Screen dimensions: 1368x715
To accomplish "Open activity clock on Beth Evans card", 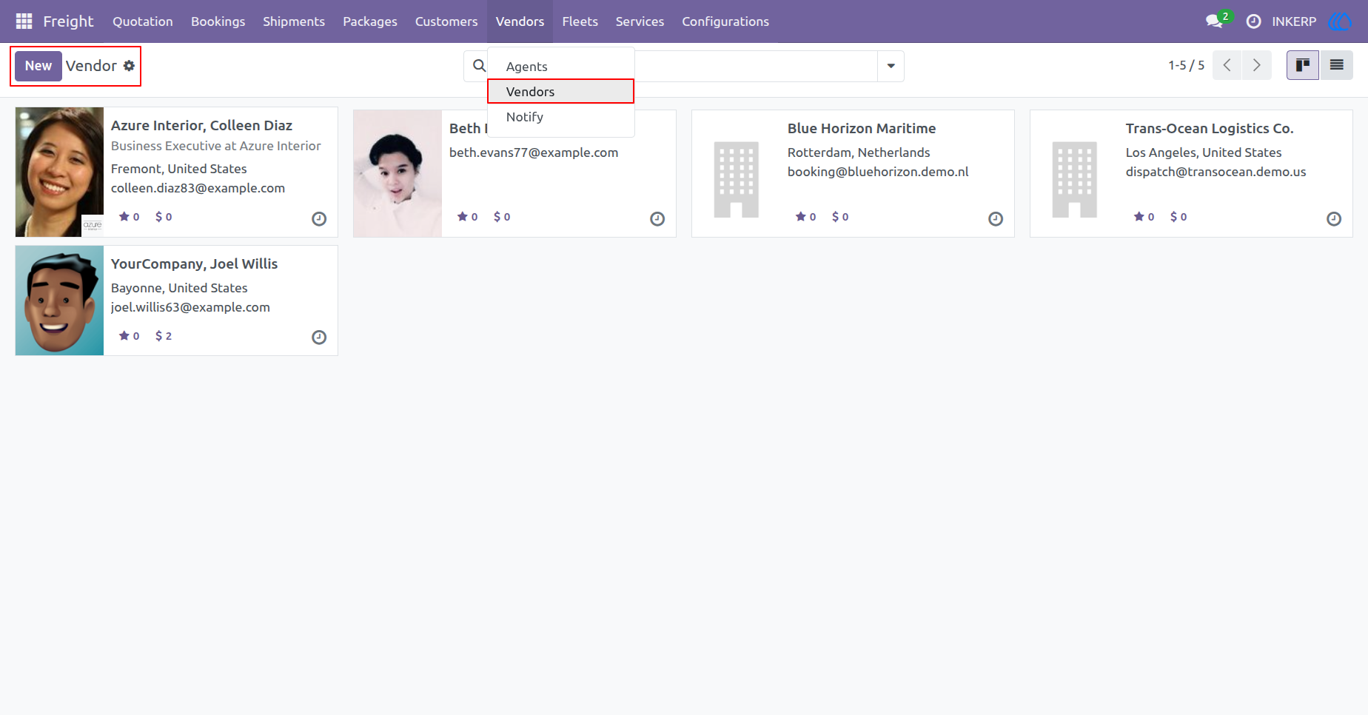I will point(657,218).
